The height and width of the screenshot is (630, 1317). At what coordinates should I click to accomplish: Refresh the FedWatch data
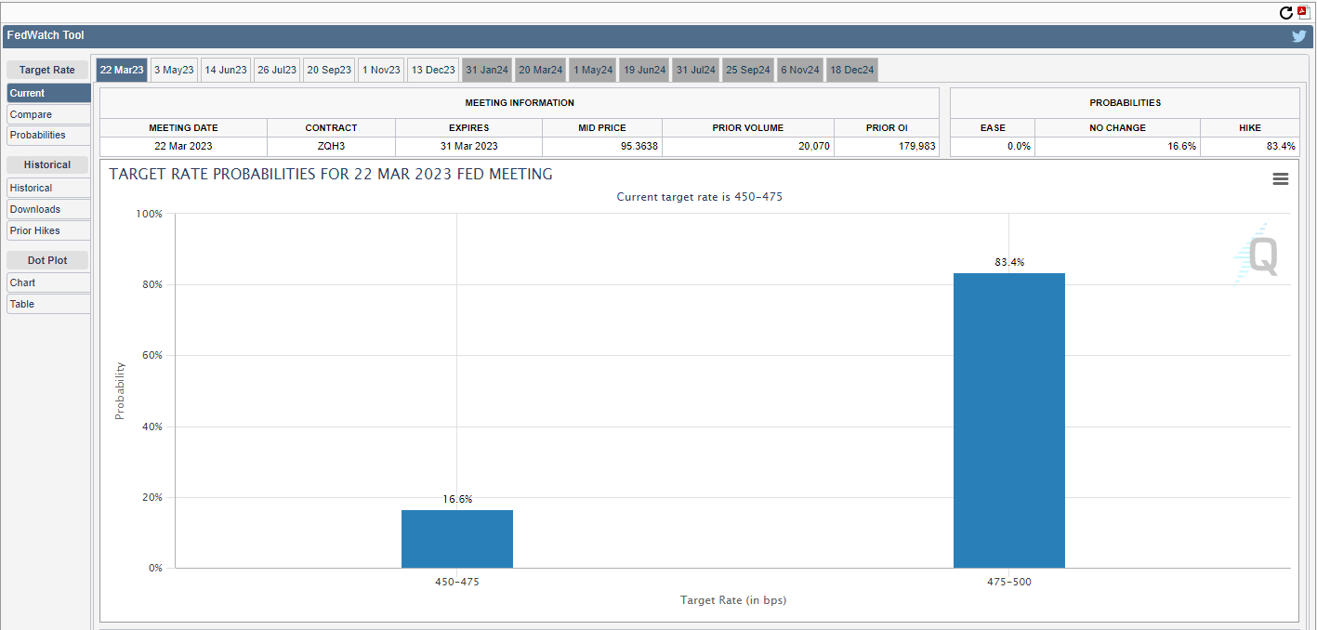pos(1285,14)
